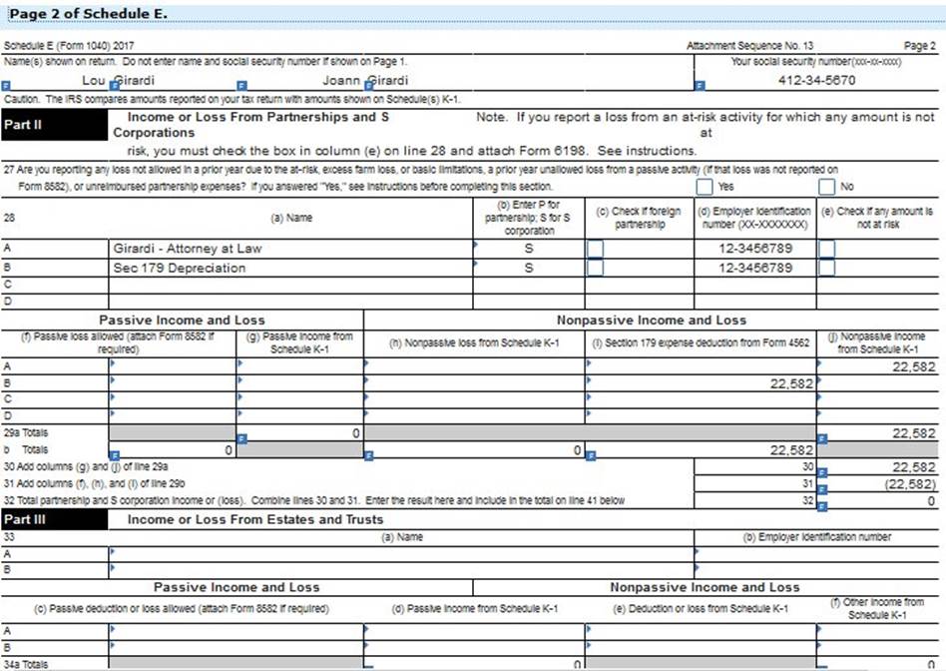Click the black 'Part II' section label

(54, 125)
